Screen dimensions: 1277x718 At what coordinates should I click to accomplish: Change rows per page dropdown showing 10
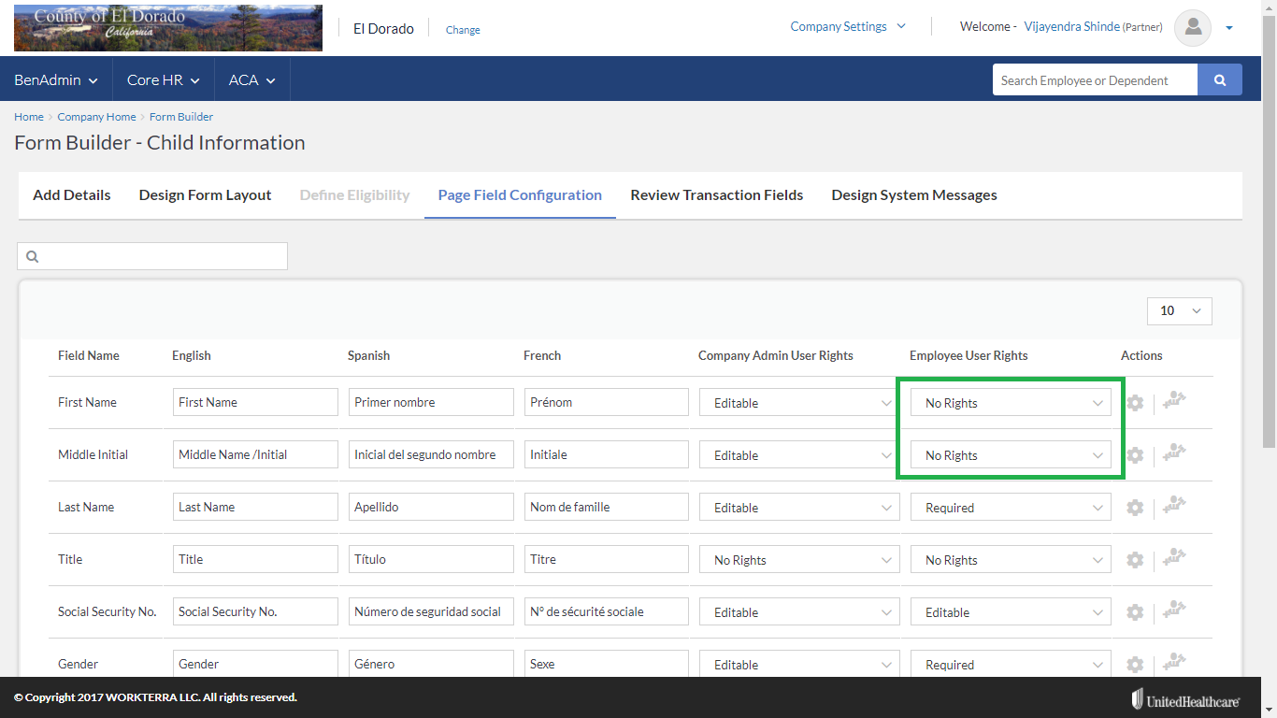[1180, 310]
